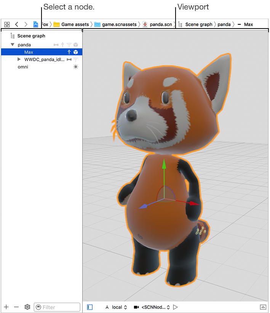Screen dimensions: 270x313
Task: Click the omni light sun icon
Action: [x=76, y=67]
